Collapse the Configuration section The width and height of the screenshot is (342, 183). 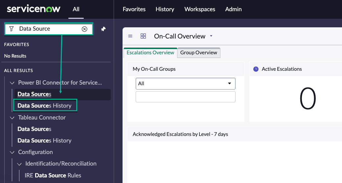[12, 152]
